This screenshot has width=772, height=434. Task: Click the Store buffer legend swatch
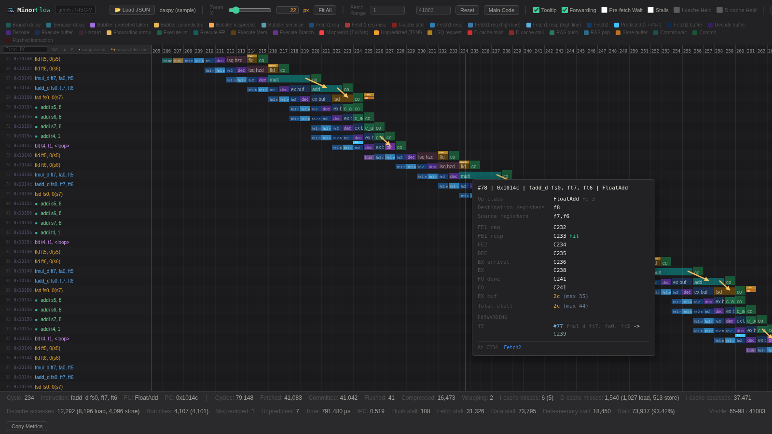618,33
